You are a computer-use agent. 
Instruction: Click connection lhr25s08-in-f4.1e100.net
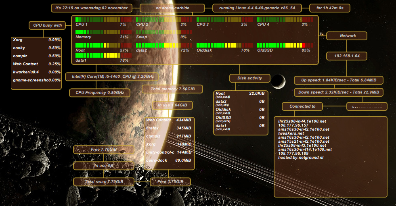(x=302, y=121)
